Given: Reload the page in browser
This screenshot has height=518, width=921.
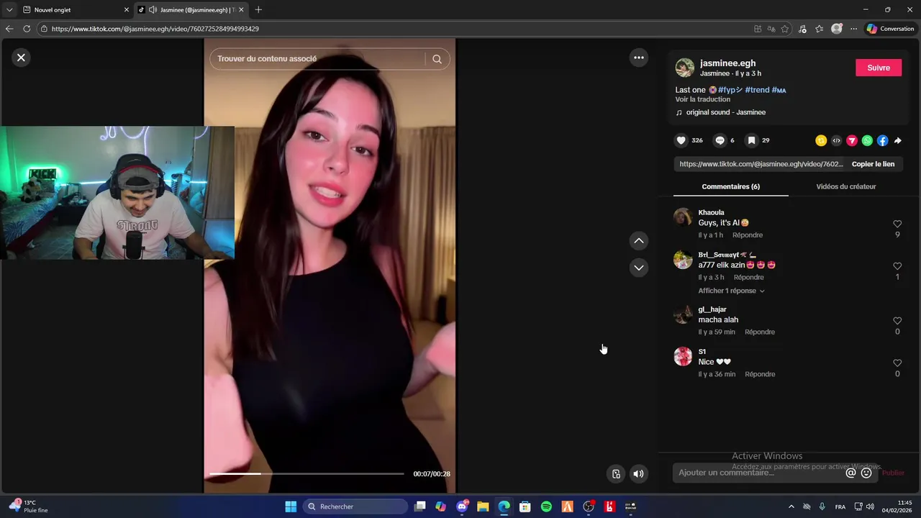Looking at the screenshot, I should [x=27, y=29].
